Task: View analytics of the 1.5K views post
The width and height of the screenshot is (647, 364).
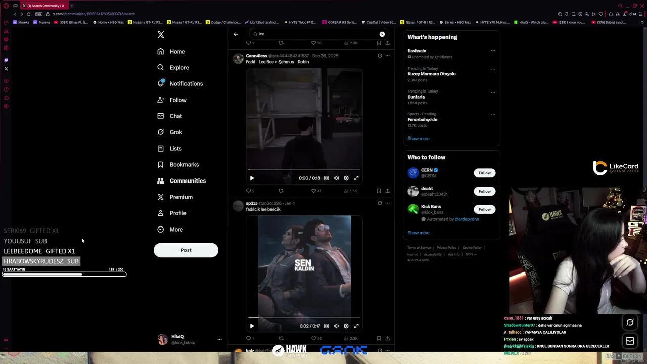Action: tap(350, 191)
